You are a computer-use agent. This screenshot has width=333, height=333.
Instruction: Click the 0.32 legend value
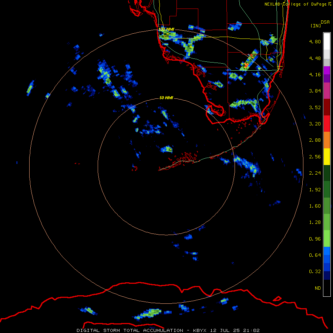(315, 272)
